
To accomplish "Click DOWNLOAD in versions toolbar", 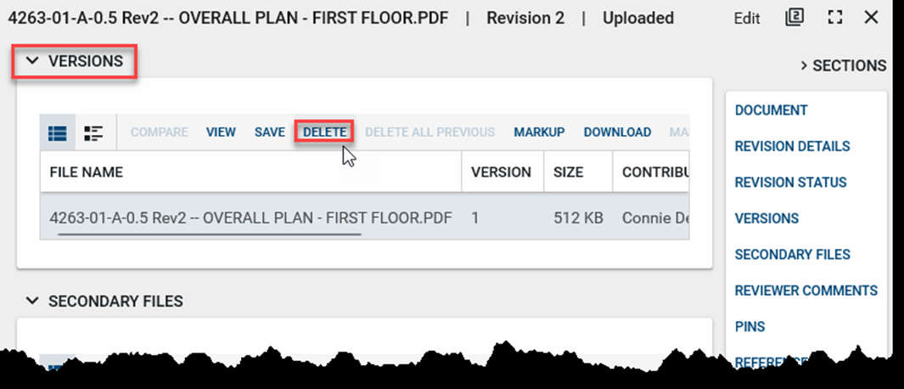I will click(617, 132).
